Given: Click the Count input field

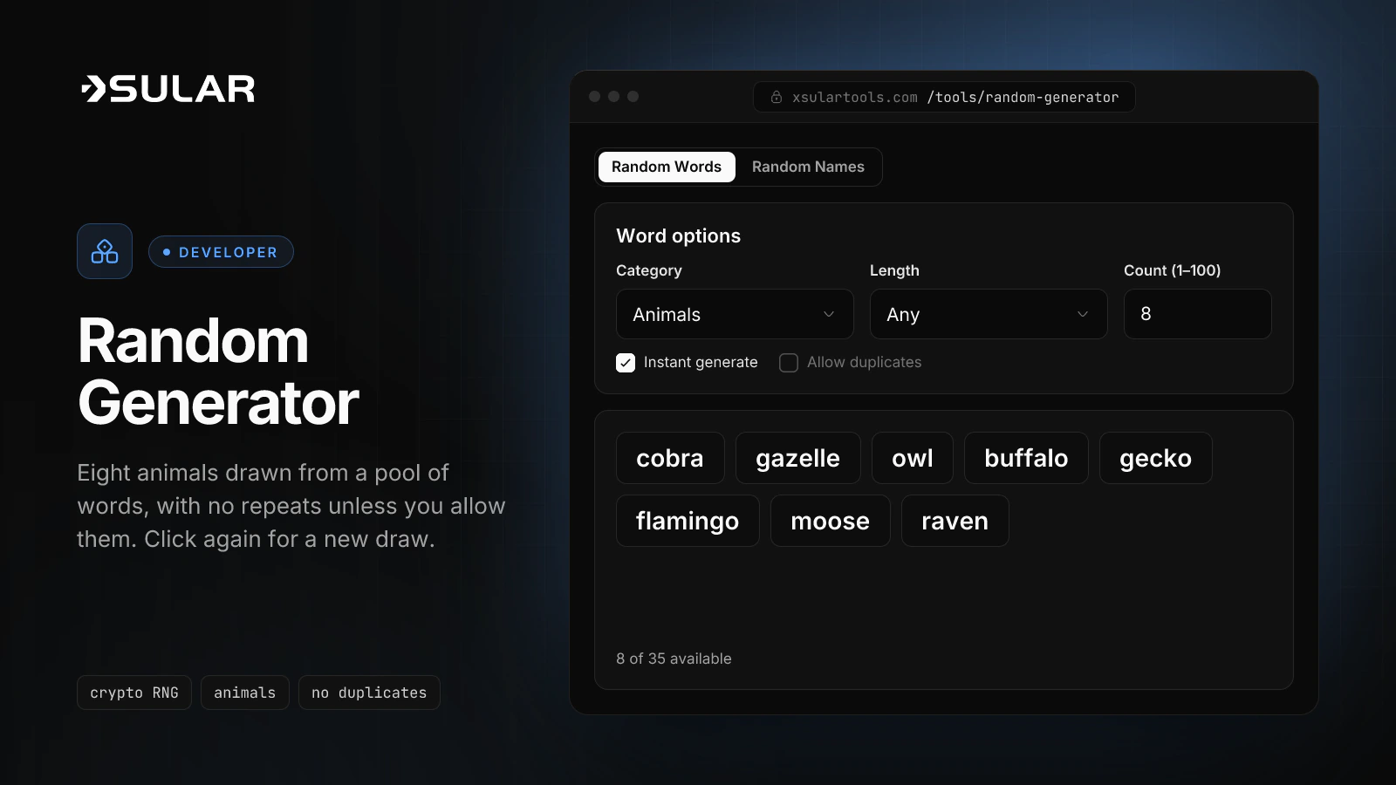Looking at the screenshot, I should click(x=1197, y=314).
